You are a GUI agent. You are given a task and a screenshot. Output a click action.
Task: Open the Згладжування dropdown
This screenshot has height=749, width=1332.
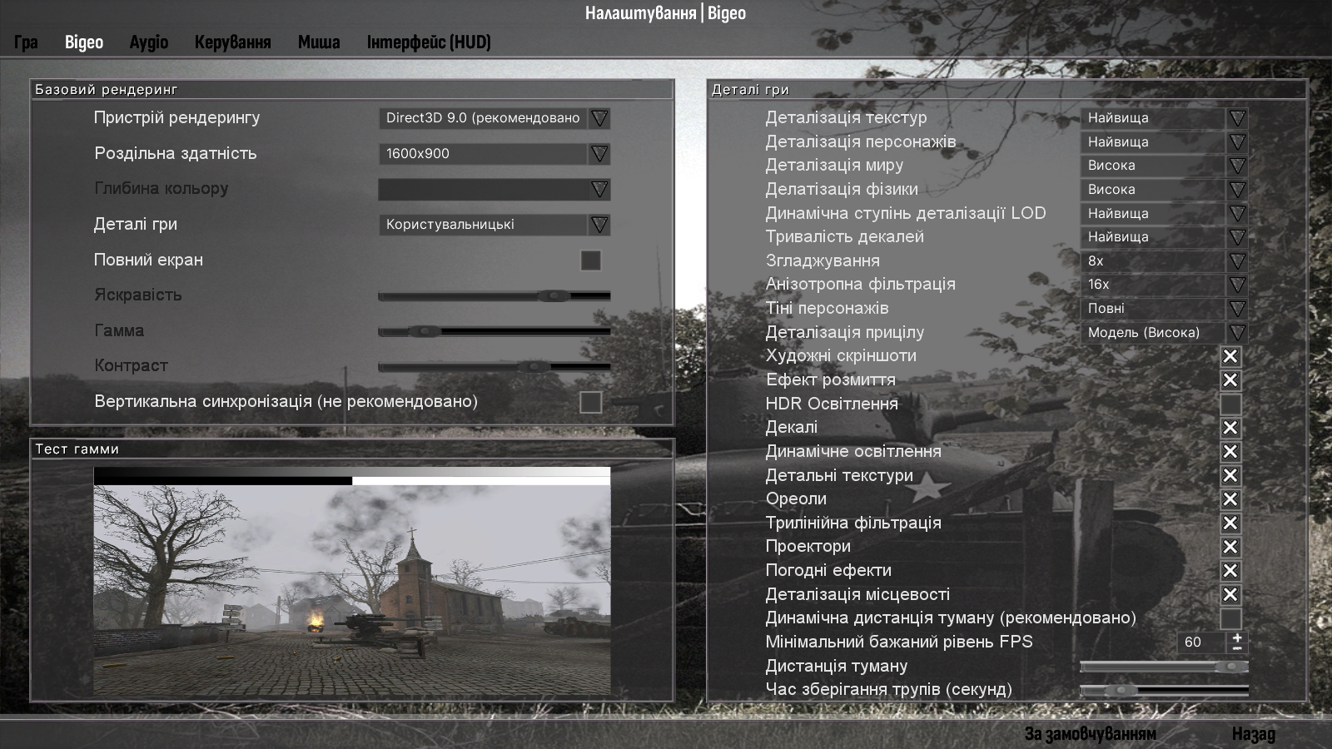tap(1165, 261)
